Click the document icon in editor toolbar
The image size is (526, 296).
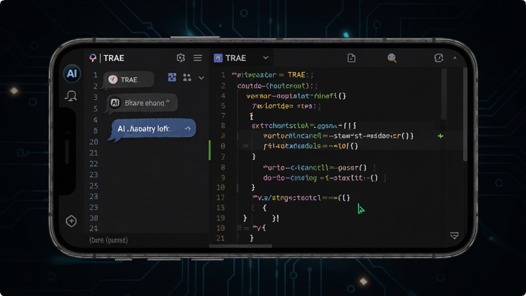(x=351, y=58)
